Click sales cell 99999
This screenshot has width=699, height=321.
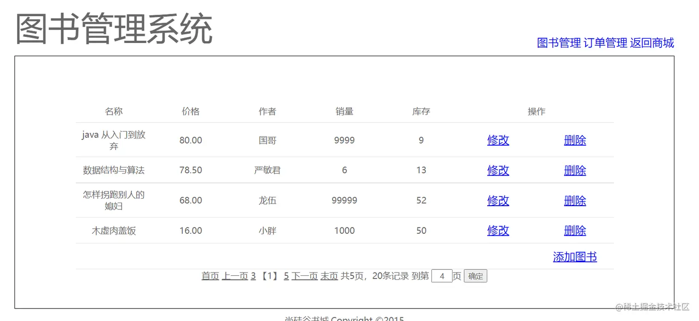coord(344,201)
